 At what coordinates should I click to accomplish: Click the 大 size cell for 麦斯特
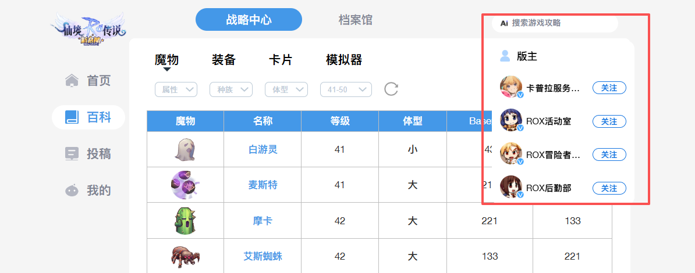(413, 185)
